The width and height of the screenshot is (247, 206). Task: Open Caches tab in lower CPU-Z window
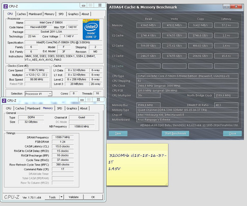pyautogui.click(x=20, y=109)
